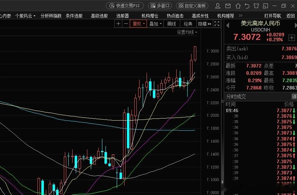The image size is (297, 195).
Task: Toggle fullscreen chart icon
Action: tap(217, 24)
